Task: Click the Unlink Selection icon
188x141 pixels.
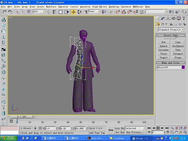Action: [23, 12]
